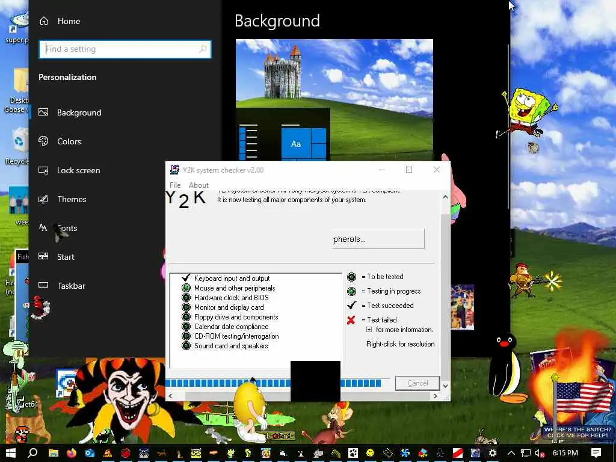Show hidden system tray icons
This screenshot has height=462, width=616.
[x=511, y=453]
